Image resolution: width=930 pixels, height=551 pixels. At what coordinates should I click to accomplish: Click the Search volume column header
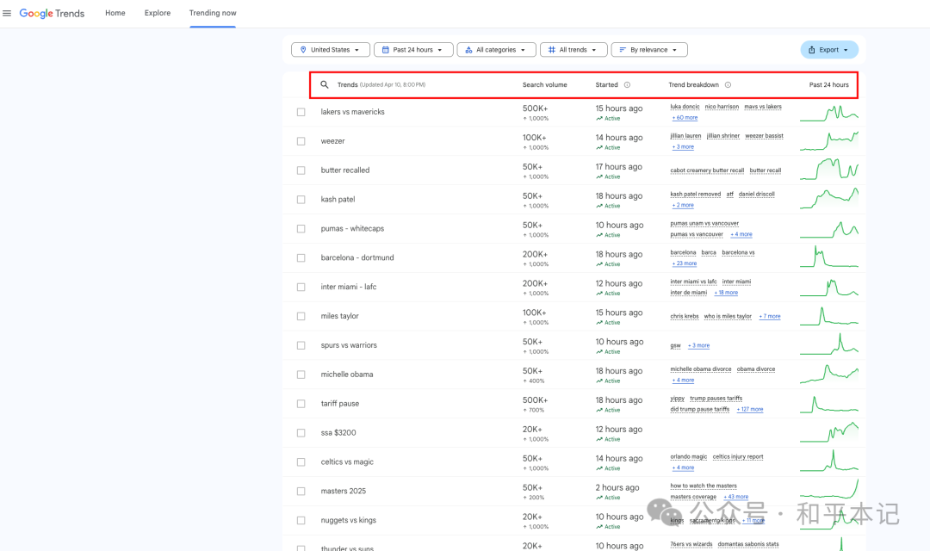[544, 85]
